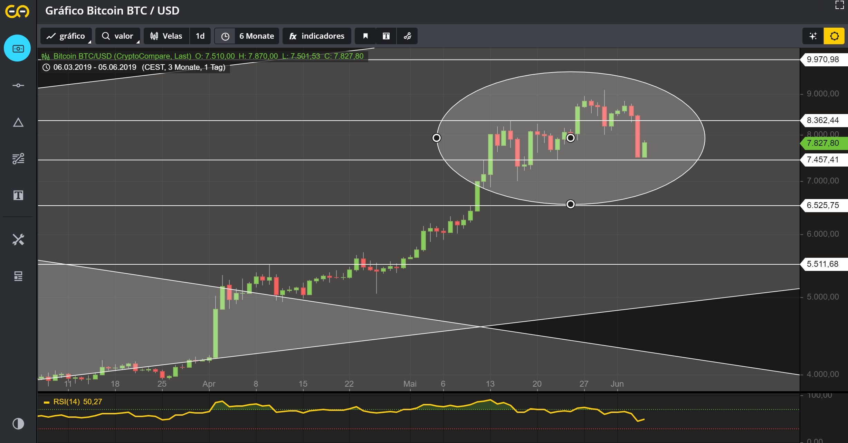
Task: Open the valor search dropdown
Action: [117, 36]
